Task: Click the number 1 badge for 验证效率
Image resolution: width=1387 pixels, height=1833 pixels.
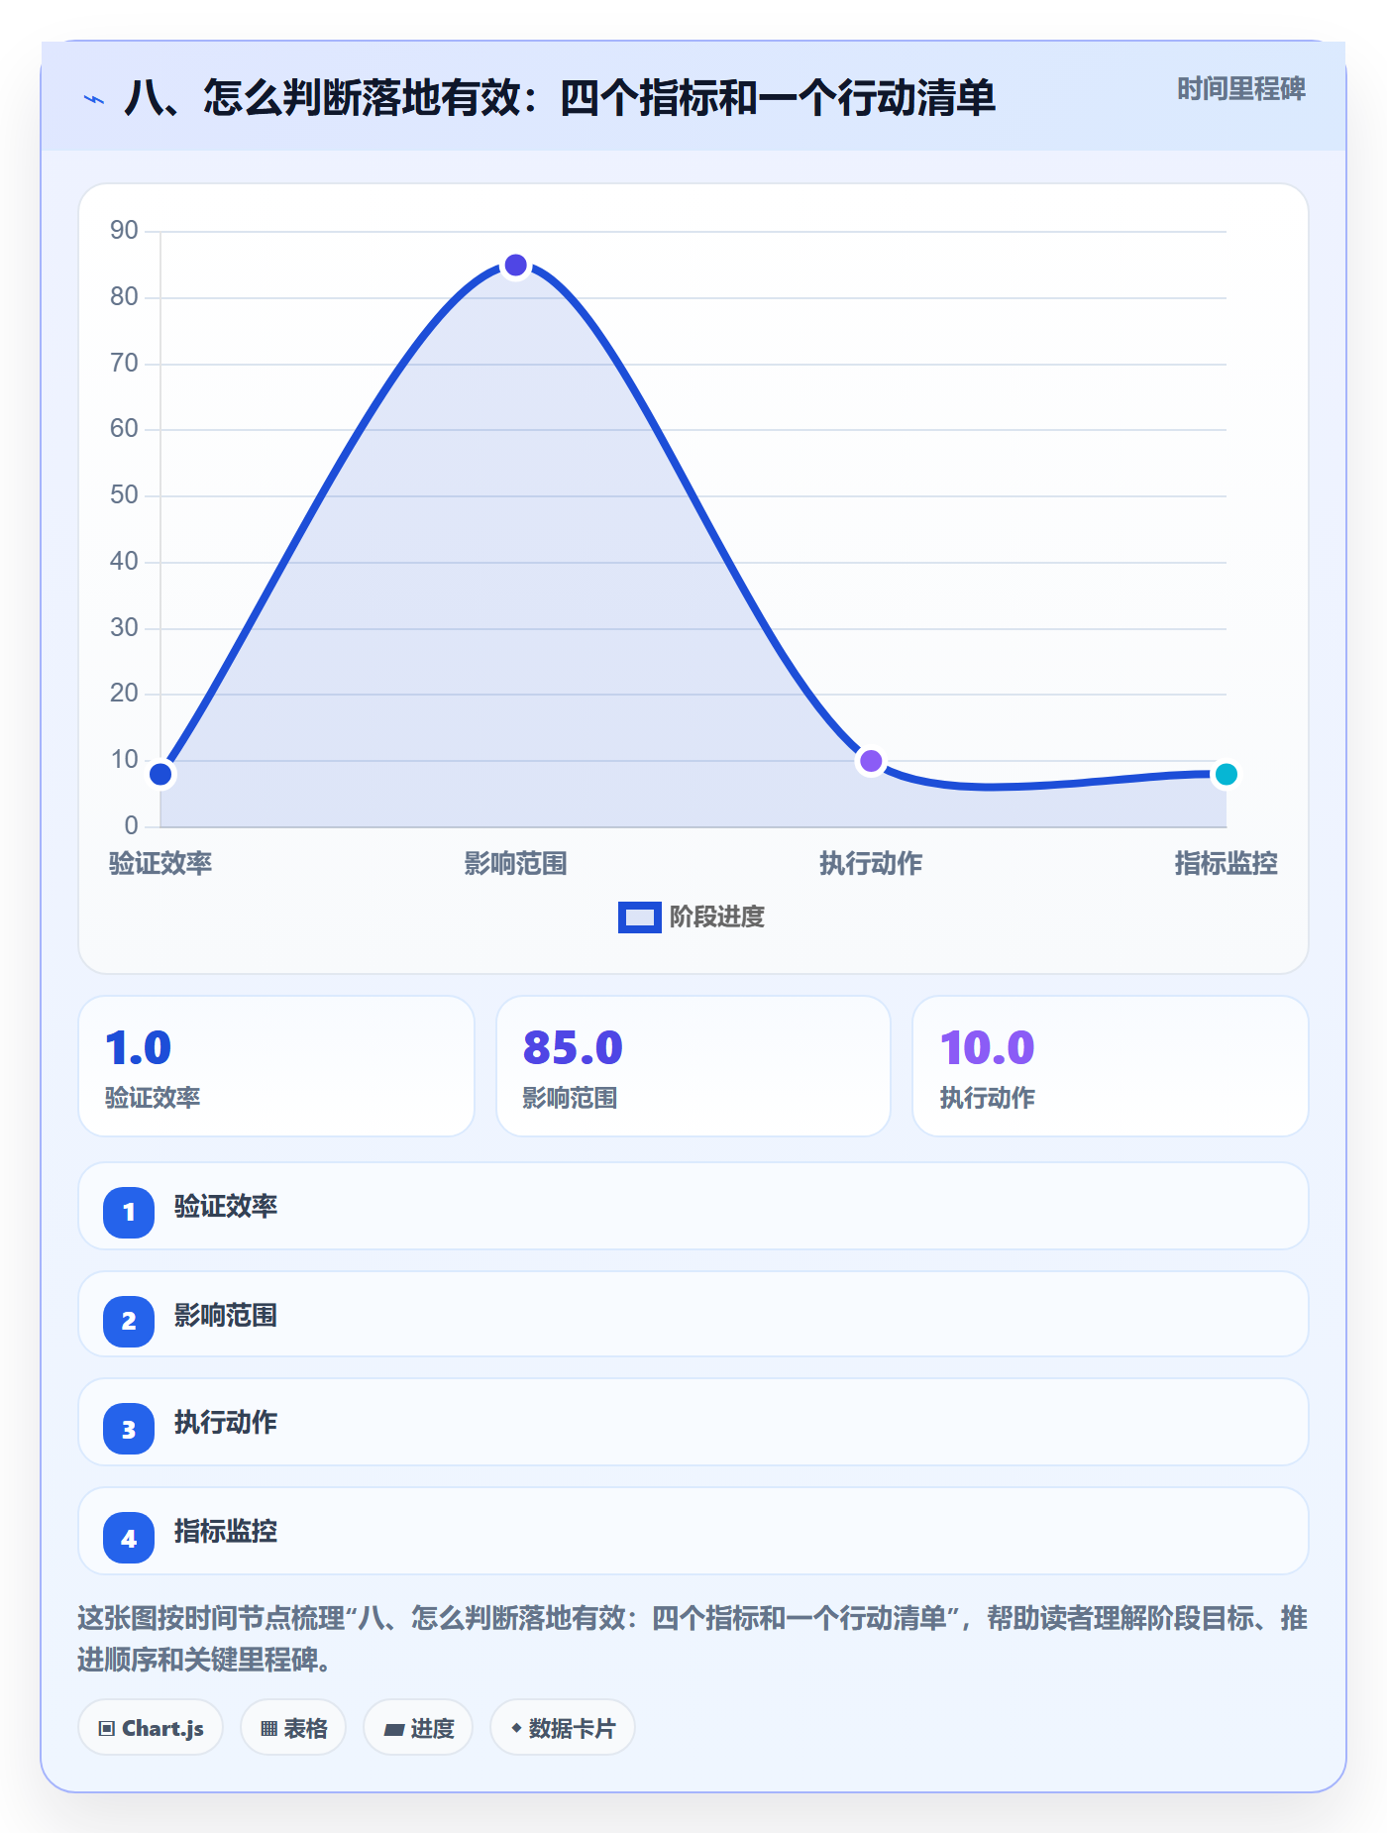Action: (129, 1212)
